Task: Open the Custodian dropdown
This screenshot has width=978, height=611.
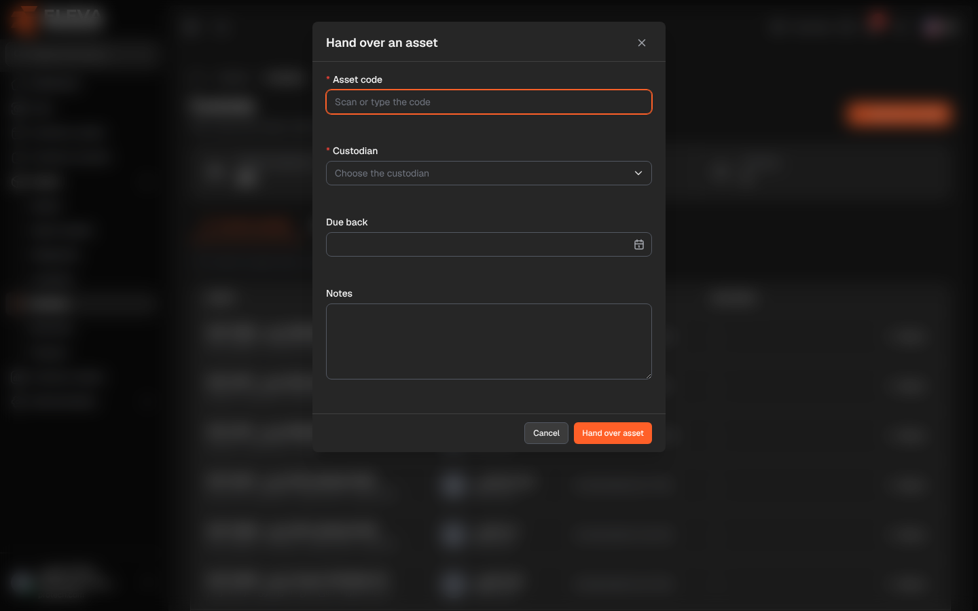Action: point(489,173)
